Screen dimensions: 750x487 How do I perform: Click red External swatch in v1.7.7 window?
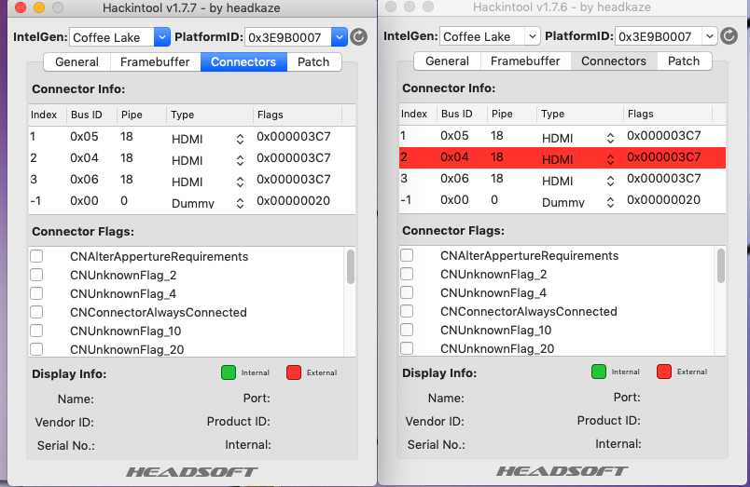click(294, 372)
